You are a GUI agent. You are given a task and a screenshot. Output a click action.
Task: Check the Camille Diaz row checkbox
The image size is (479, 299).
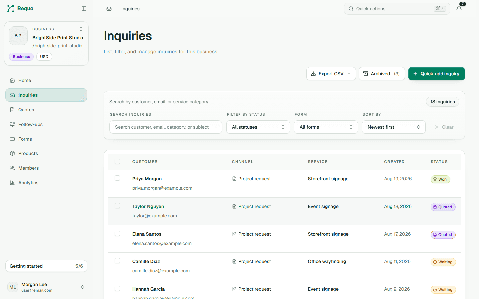click(x=117, y=261)
